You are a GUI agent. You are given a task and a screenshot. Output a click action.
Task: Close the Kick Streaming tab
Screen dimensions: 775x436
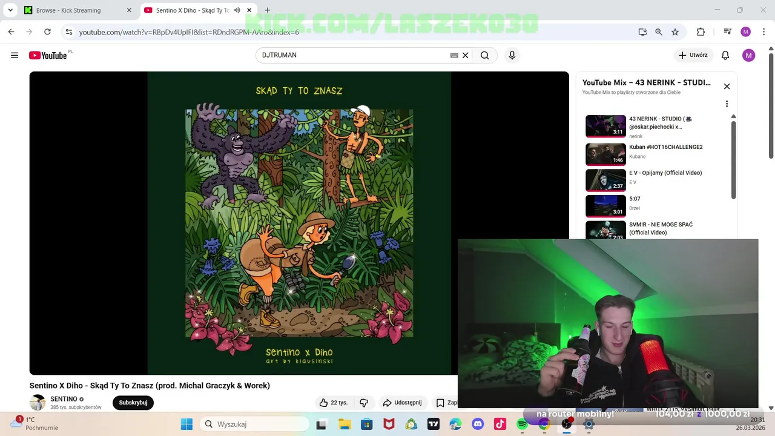pos(129,10)
